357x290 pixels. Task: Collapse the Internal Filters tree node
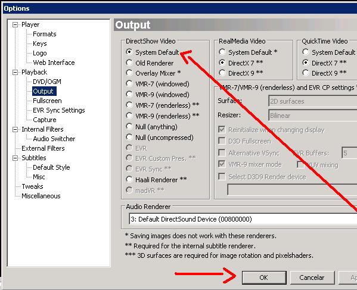pos(15,129)
